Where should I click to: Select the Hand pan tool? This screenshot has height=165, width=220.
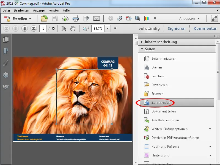tap(73, 29)
